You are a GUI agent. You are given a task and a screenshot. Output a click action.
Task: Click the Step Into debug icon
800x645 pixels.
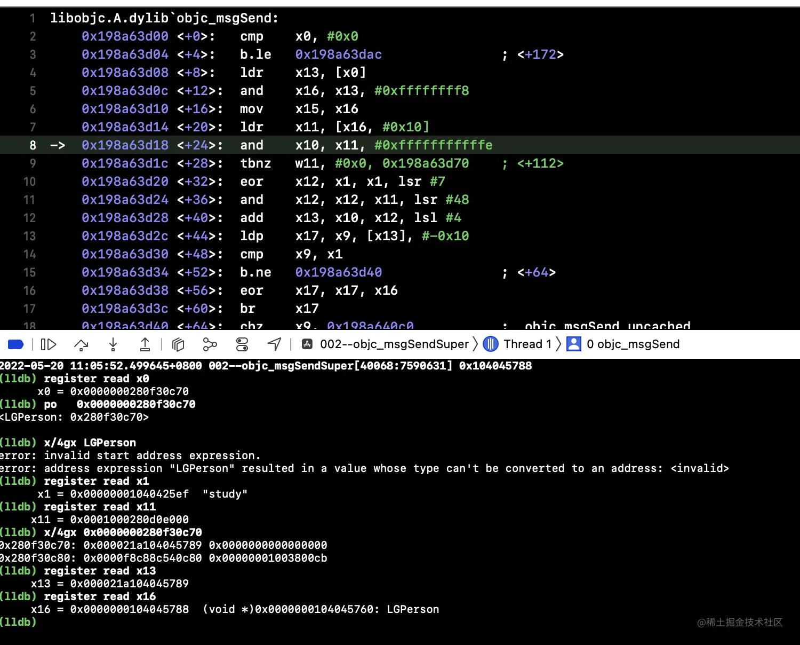(x=113, y=344)
